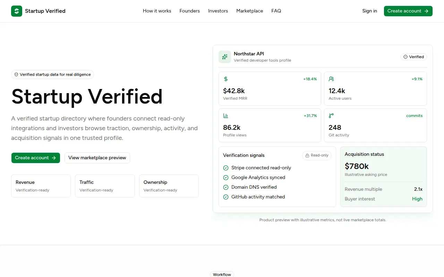Click the check icon beside Google Analytics synced

point(225,178)
